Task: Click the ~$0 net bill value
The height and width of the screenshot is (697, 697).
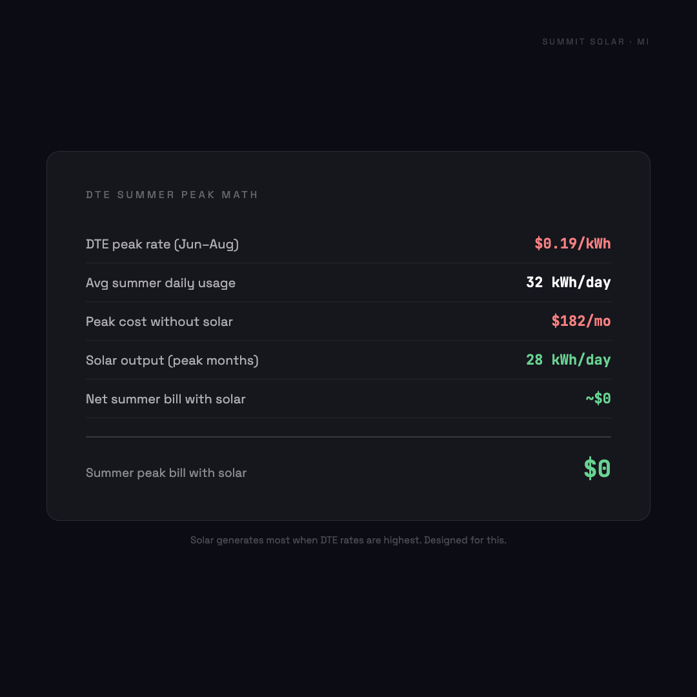Action: [598, 399]
